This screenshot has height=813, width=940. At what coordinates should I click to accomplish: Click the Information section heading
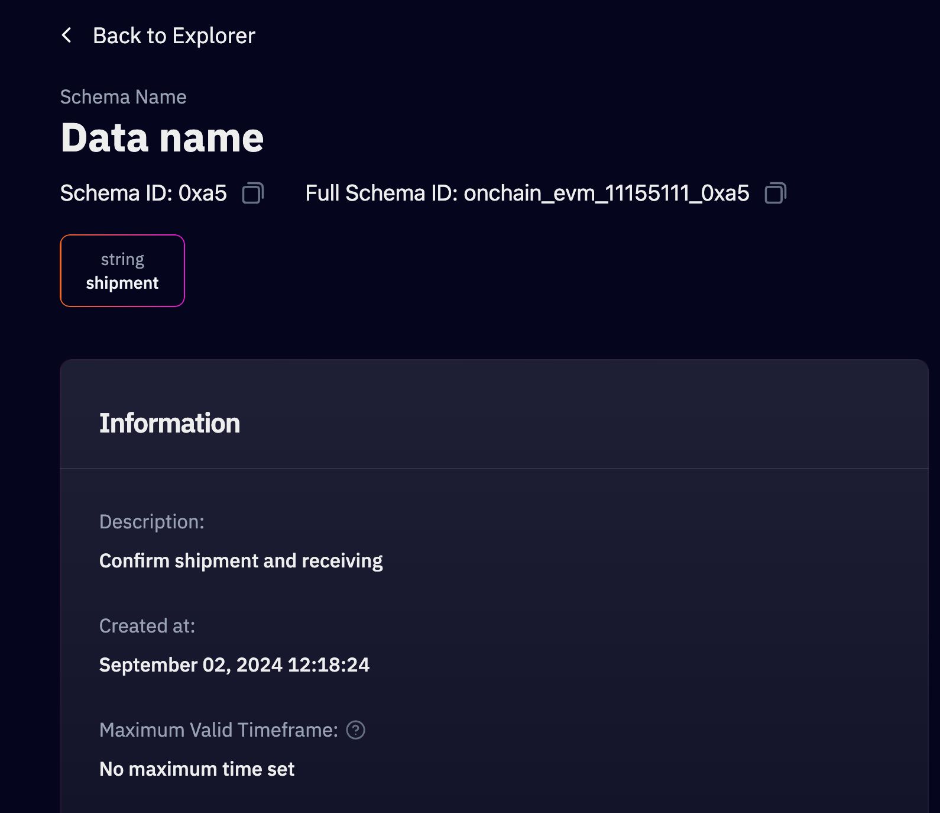[170, 423]
